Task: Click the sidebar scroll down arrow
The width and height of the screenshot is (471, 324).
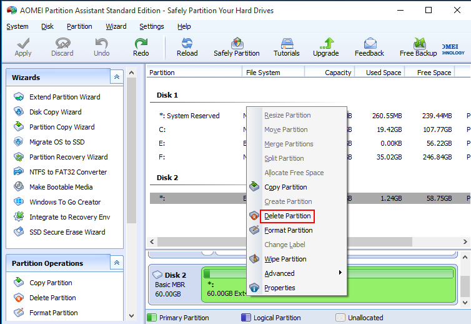Action: [x=131, y=316]
